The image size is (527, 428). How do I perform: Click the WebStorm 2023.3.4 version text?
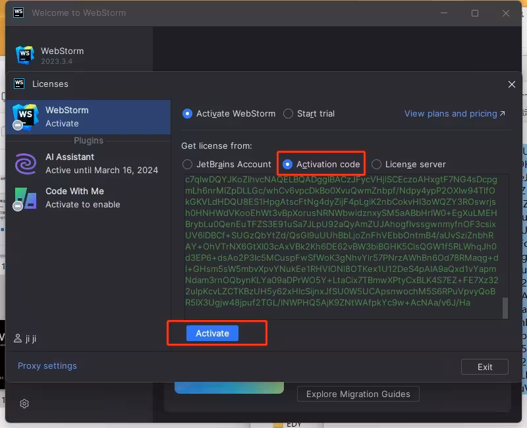coord(57,61)
